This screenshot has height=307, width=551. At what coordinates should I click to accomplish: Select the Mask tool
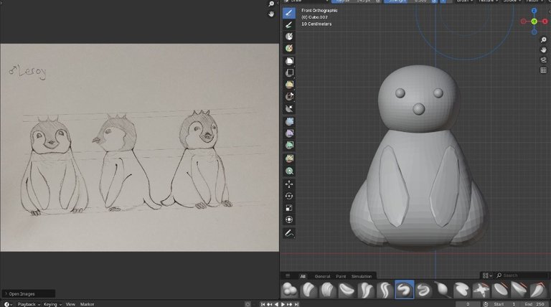coord(289,37)
